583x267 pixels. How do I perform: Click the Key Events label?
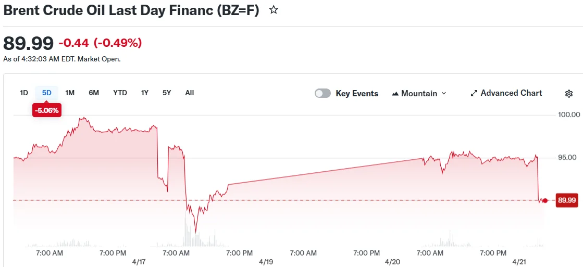(x=357, y=93)
